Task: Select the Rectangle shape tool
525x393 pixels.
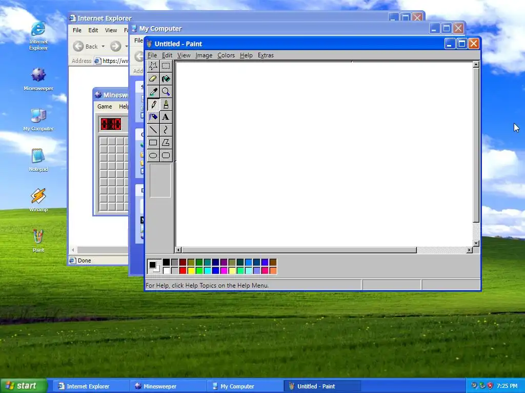Action: [x=153, y=142]
